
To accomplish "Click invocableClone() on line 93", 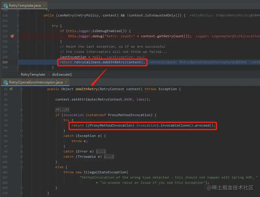I will (177, 125).
